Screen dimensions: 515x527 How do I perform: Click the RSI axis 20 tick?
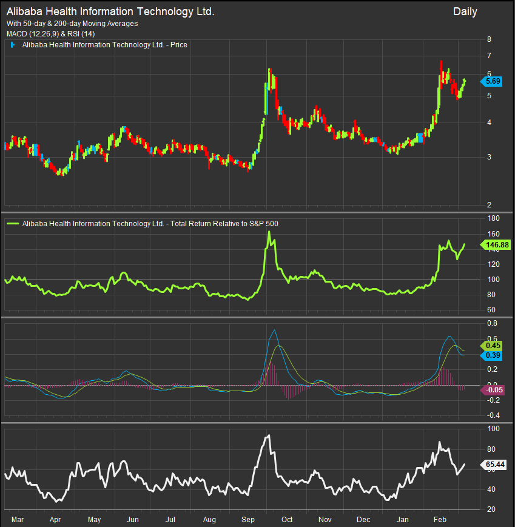tap(491, 509)
